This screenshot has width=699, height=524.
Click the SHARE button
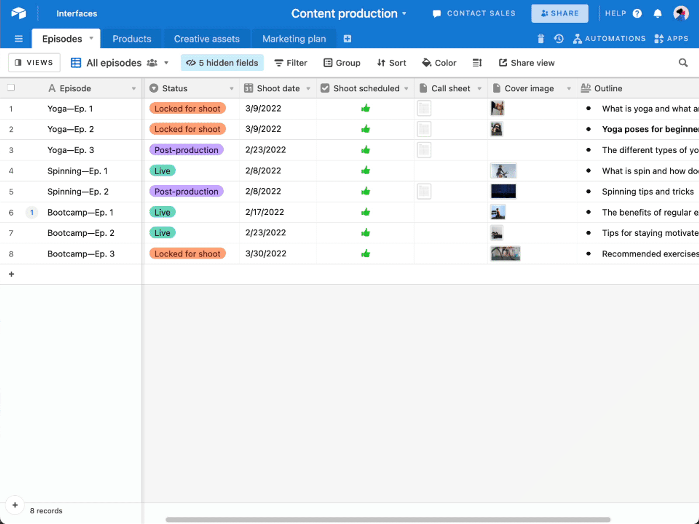tap(560, 14)
